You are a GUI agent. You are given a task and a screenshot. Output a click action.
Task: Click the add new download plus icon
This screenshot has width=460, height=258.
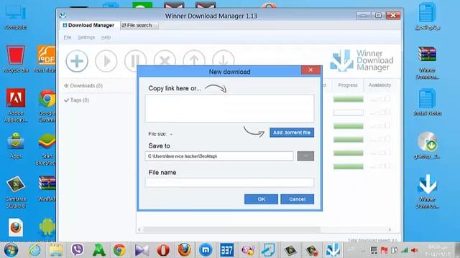77,61
